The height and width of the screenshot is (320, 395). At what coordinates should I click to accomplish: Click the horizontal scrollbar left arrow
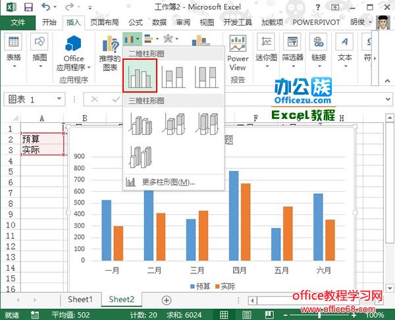tap(252, 300)
